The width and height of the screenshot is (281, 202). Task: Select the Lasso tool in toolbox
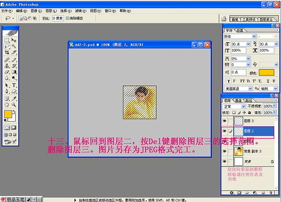[7, 46]
